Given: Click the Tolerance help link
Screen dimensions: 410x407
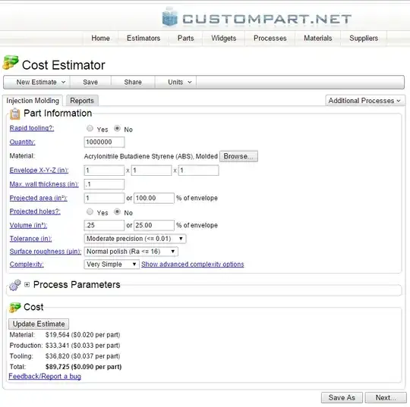Looking at the screenshot, I should 30,239.
